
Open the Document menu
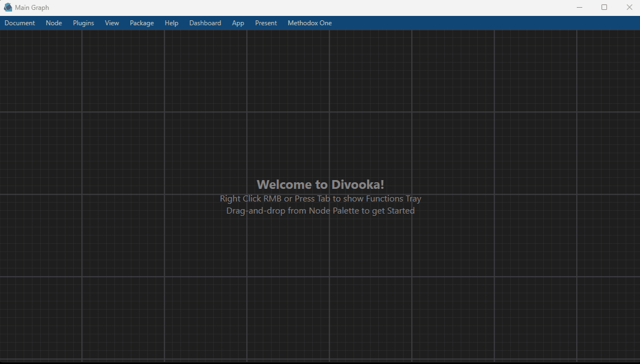pyautogui.click(x=20, y=23)
